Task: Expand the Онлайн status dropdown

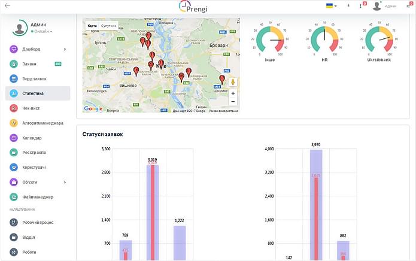Action: tap(42, 31)
